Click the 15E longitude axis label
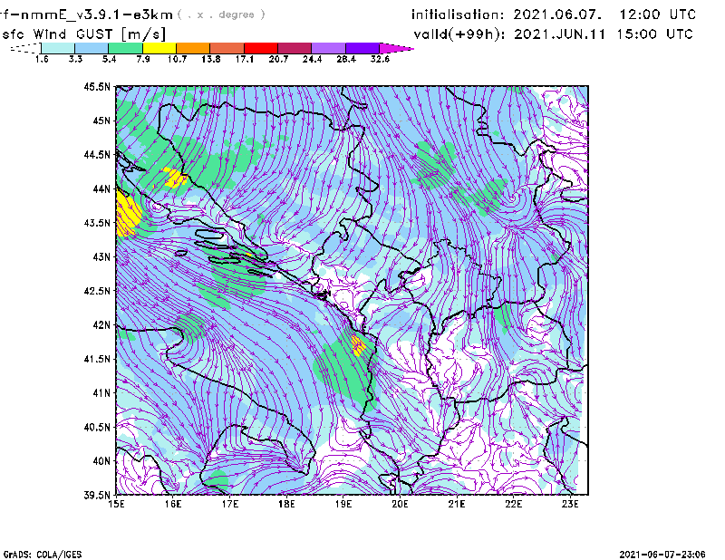Viewport: 725px width, 560px height. 116,506
